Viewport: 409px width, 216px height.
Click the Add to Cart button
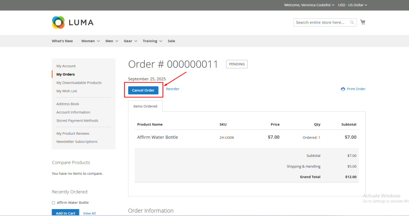click(65, 213)
